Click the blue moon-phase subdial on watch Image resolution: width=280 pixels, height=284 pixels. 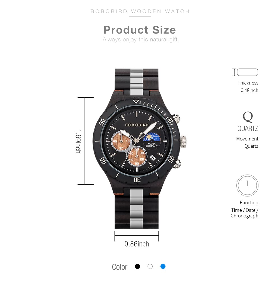152,137
